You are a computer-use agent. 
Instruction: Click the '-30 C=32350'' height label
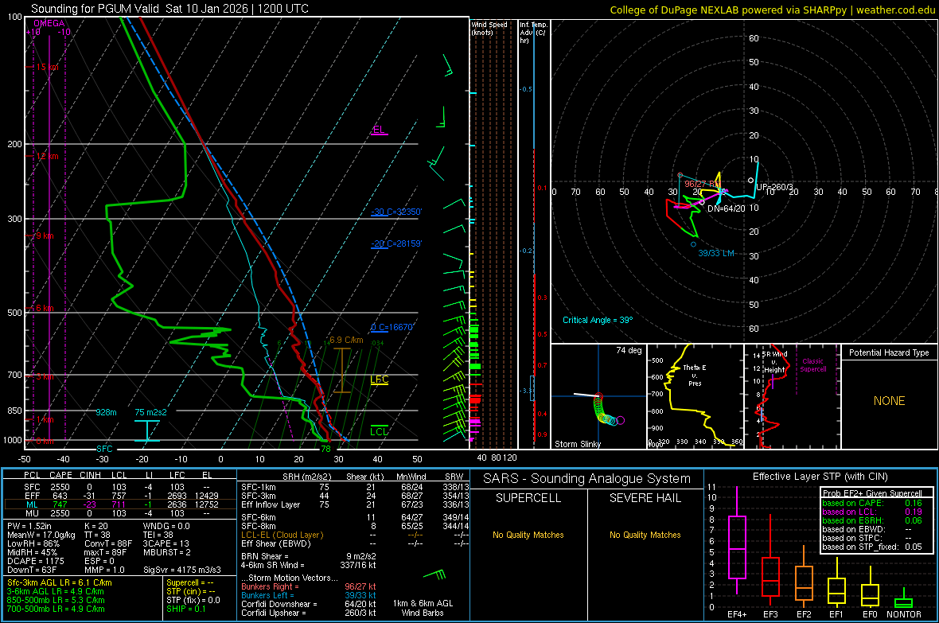tap(396, 212)
